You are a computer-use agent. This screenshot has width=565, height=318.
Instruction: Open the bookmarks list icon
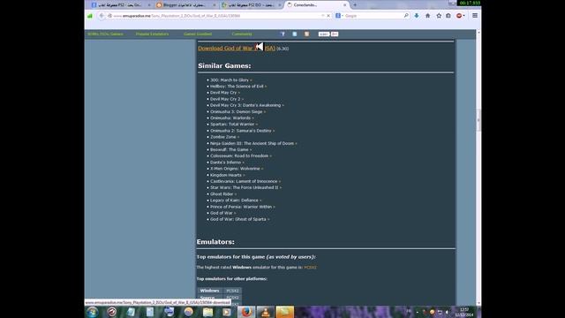[448, 16]
